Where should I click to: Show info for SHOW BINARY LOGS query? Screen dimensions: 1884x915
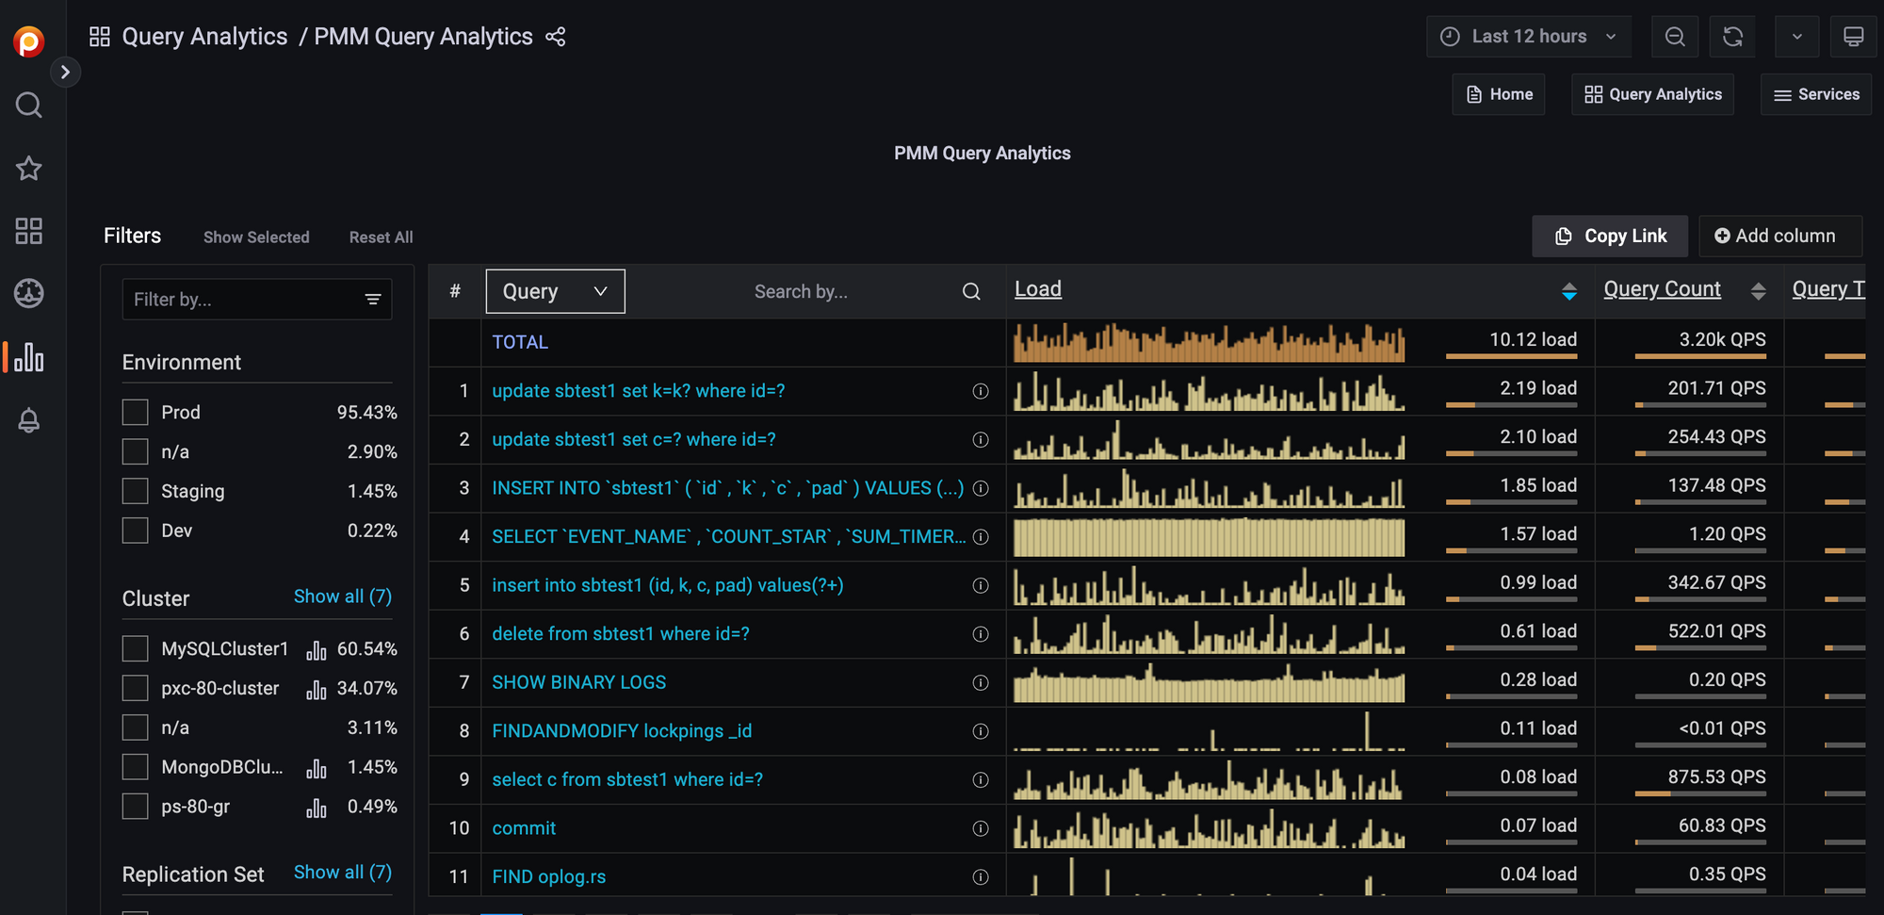pos(981,683)
